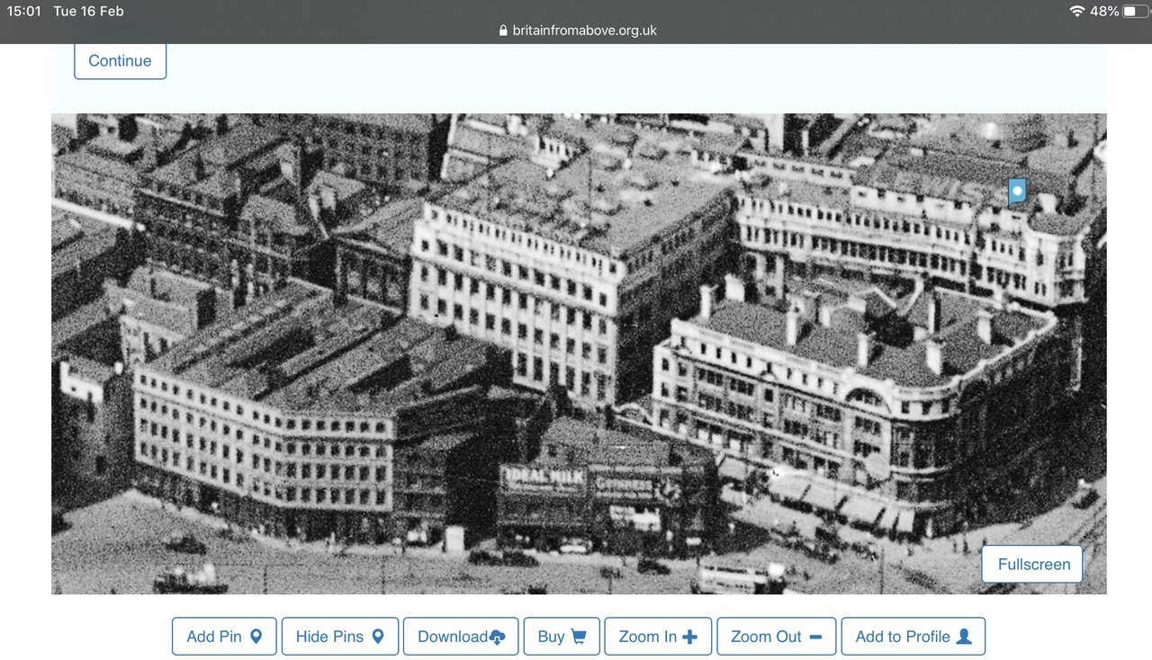Image resolution: width=1152 pixels, height=660 pixels.
Task: Click the Add Pin button
Action: [x=224, y=636]
